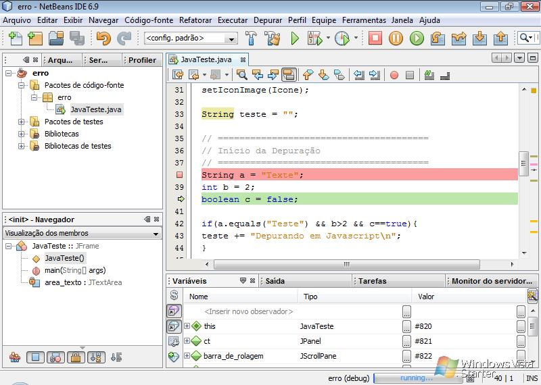Image resolution: width=541 pixels, height=385 pixels.
Task: Toggle show inherited members filter in Navigator
Action: point(14,357)
